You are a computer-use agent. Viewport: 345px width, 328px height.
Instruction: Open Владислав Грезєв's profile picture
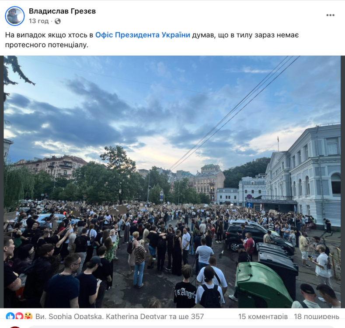pyautogui.click(x=15, y=16)
